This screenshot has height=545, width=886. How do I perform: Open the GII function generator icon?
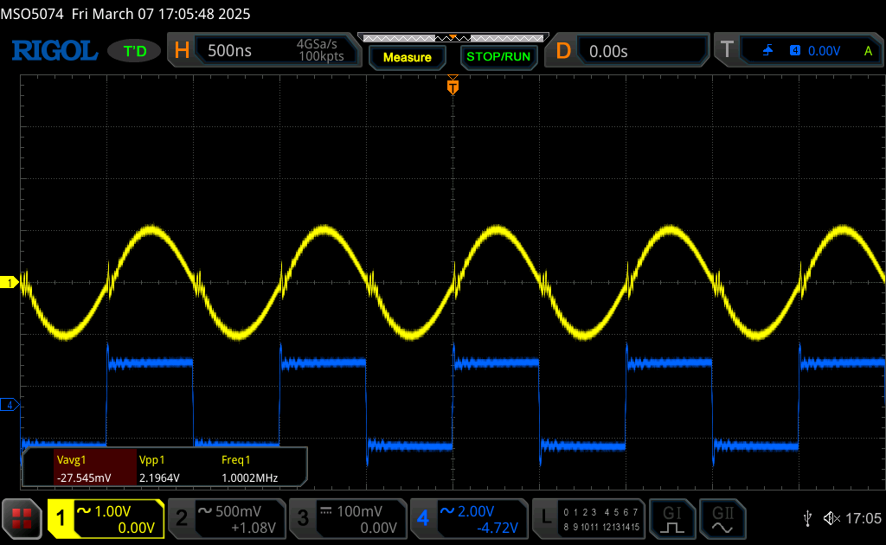click(x=721, y=518)
